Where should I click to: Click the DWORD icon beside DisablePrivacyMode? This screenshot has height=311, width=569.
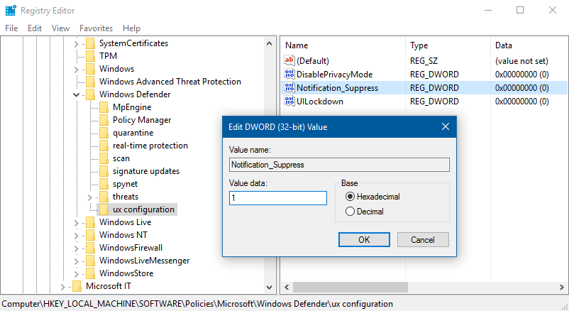tap(289, 75)
